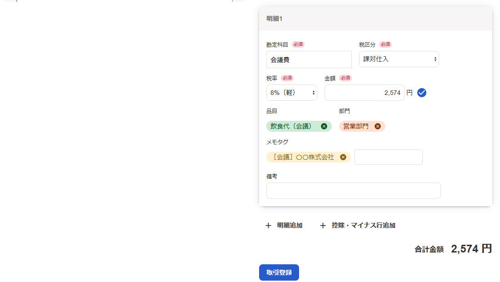The width and height of the screenshot is (500, 282).
Task: Click the 控除・マイナス行追加 link text
Action: point(364,225)
